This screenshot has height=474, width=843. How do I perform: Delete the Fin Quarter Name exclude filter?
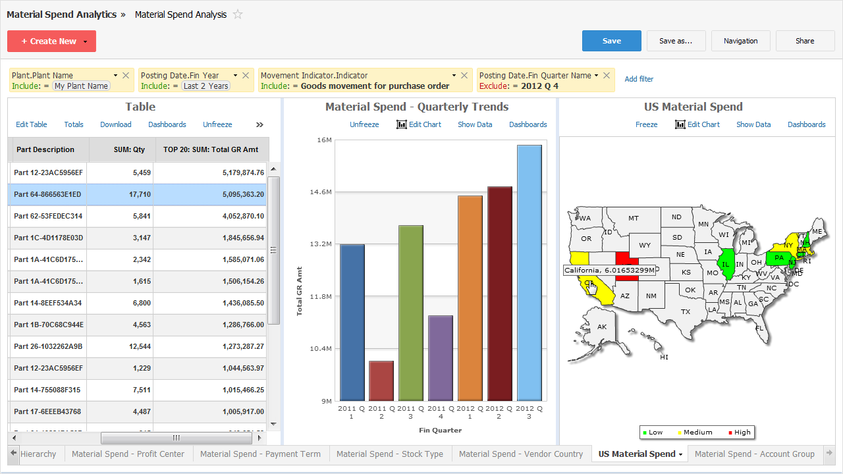click(x=607, y=76)
